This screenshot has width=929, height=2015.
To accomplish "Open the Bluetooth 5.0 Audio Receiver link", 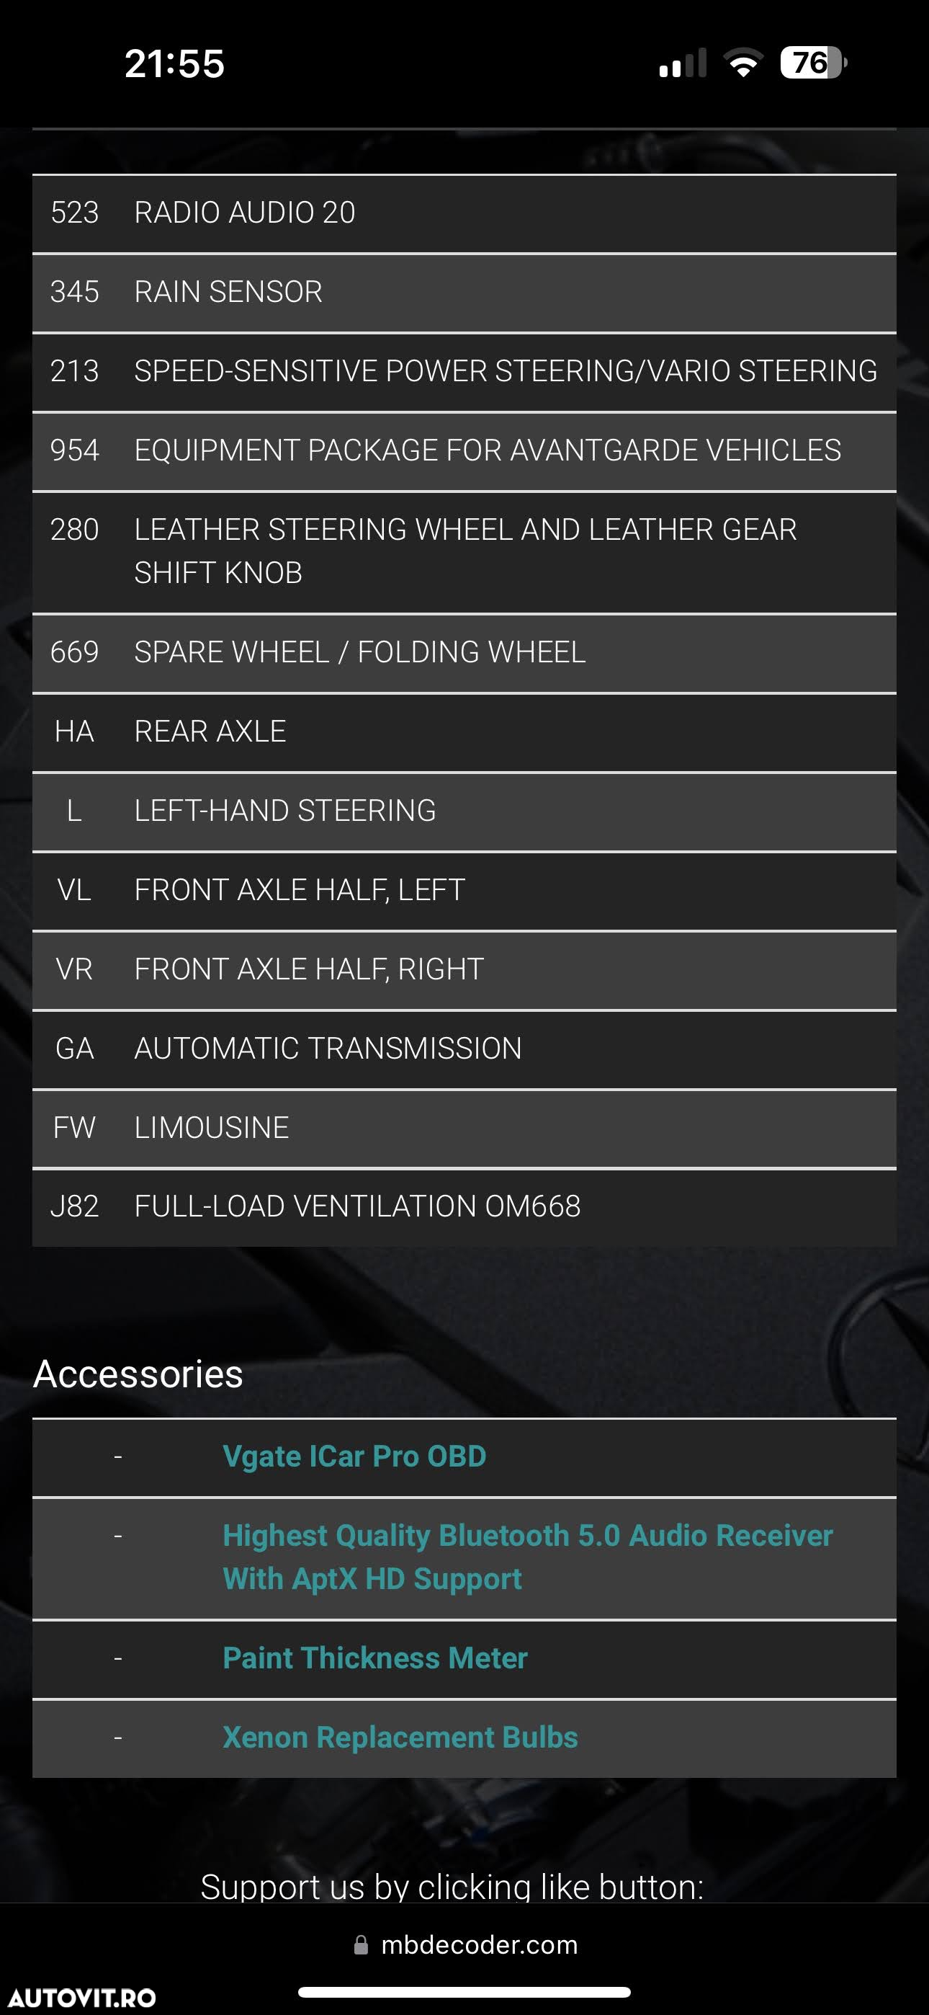I will coord(528,1557).
